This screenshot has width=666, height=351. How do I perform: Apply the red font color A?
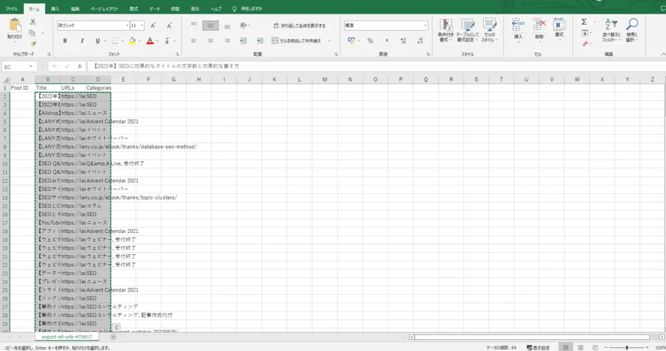tap(150, 41)
